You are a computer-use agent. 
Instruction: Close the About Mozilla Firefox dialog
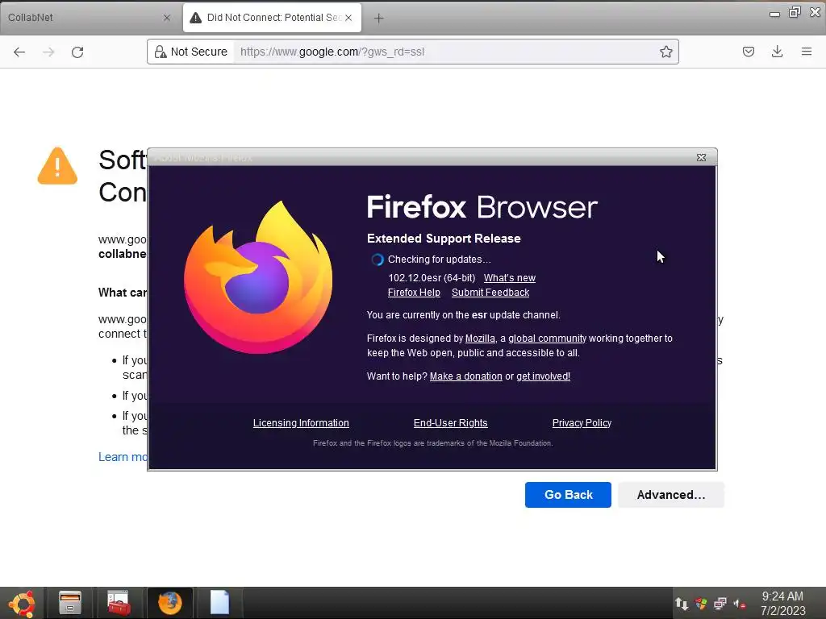click(701, 157)
